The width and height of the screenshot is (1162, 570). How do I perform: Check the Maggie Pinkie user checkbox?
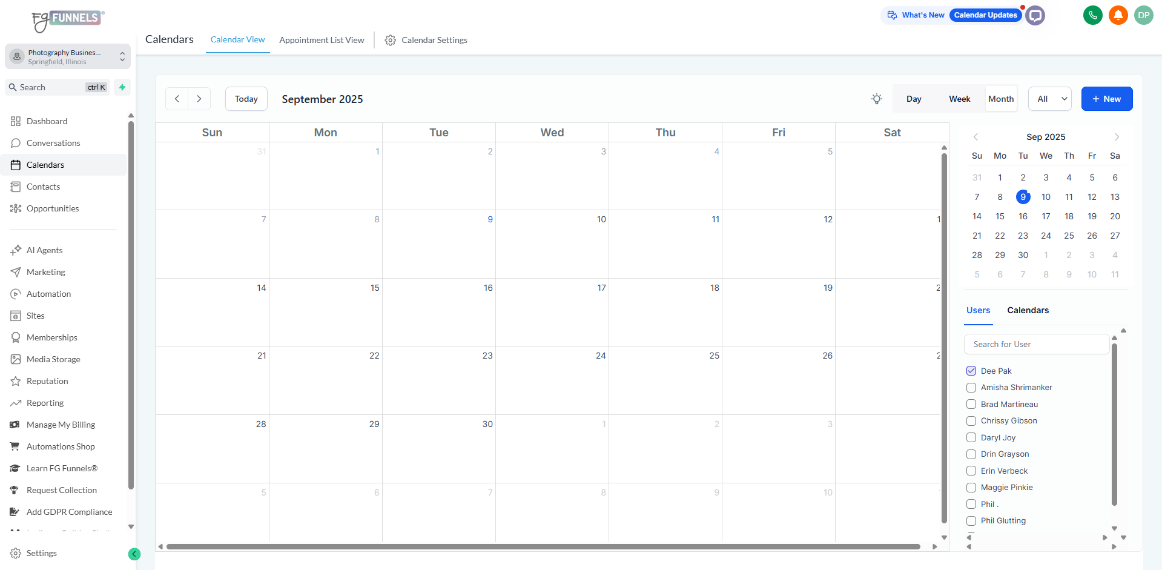(971, 487)
